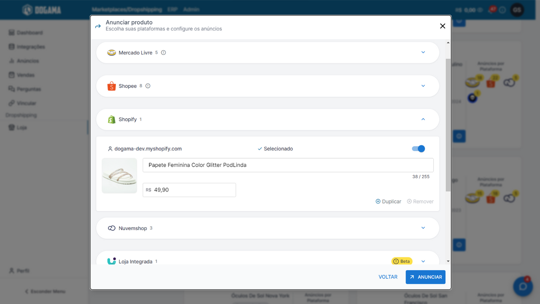540x304 pixels.
Task: Open notifications bell with badge 47
Action: (x=492, y=10)
